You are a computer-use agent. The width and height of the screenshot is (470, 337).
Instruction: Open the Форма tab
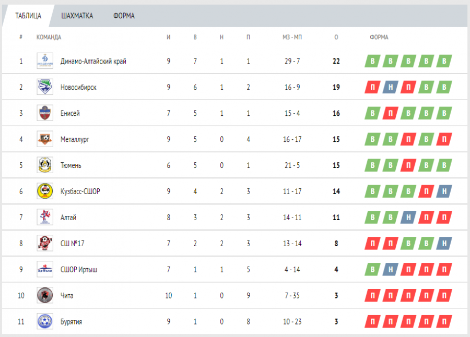(x=124, y=16)
